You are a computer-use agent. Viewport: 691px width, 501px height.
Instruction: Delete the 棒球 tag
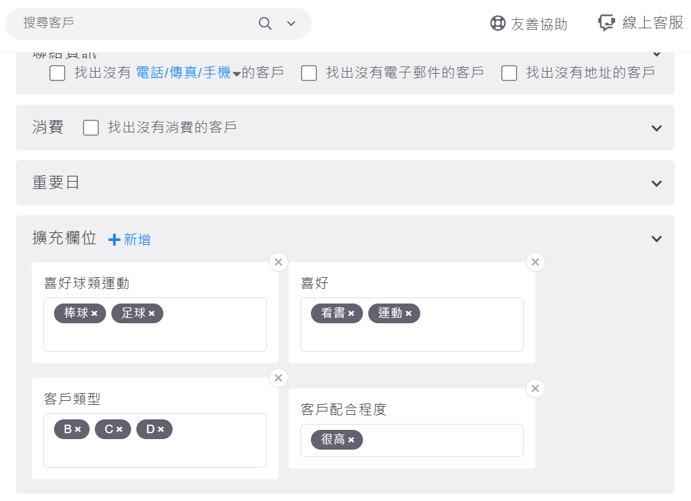click(95, 314)
